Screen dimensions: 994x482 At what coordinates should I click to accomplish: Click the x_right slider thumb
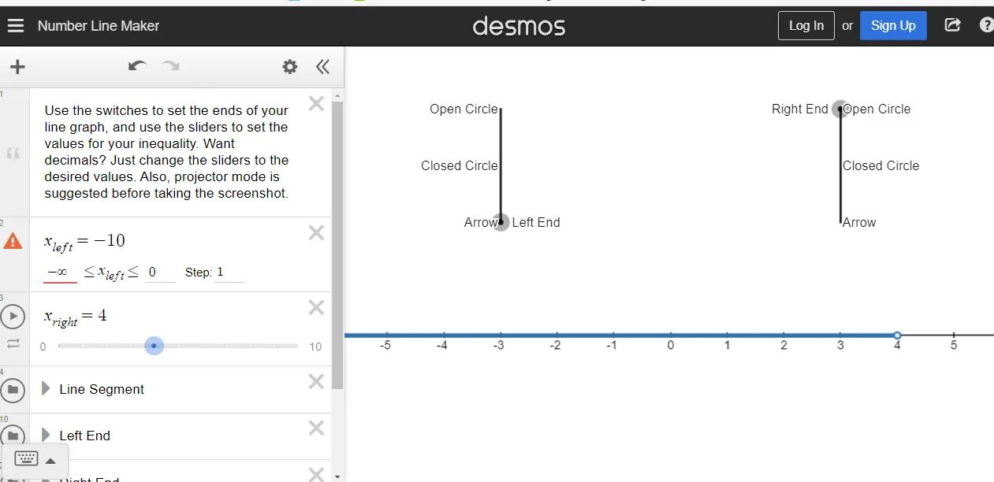tap(154, 346)
